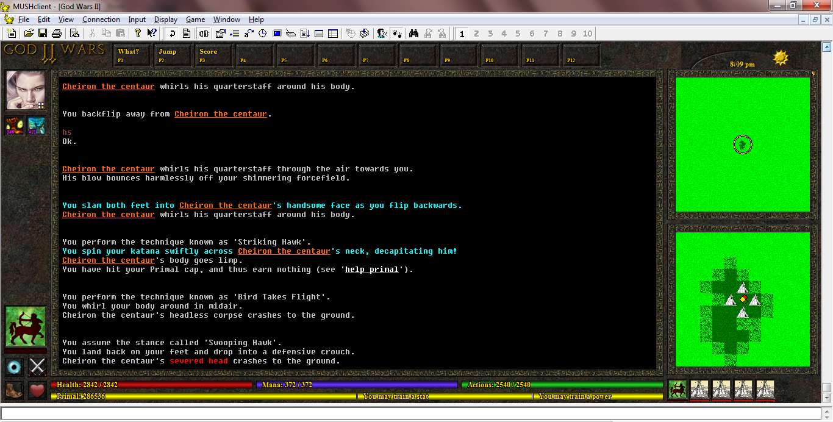The image size is (833, 422).
Task: Click the orange player marker between the tents
Action: (x=743, y=299)
